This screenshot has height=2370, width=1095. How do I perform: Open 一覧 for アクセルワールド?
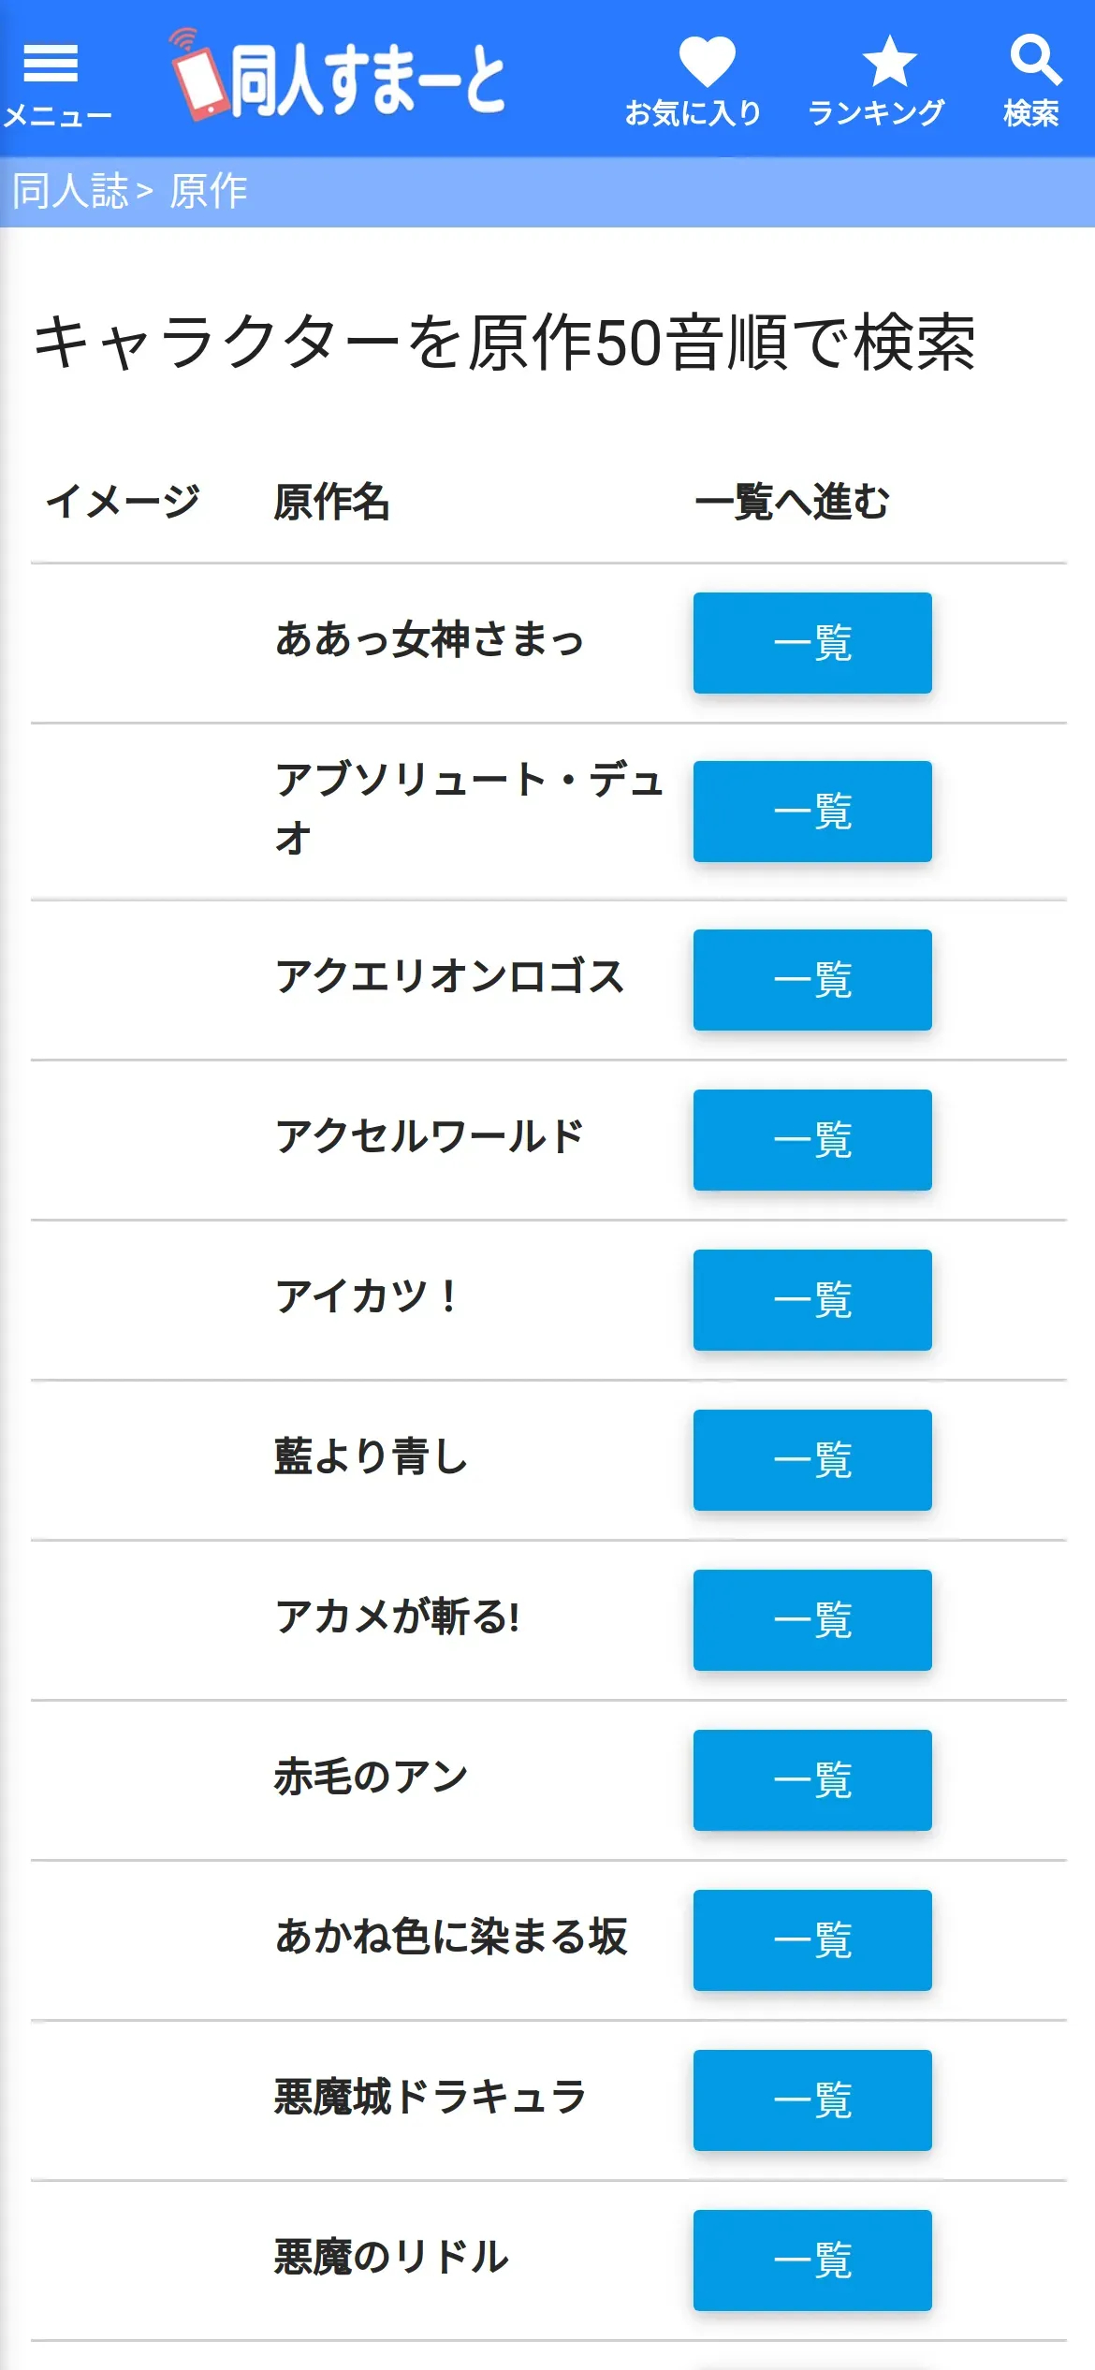(x=811, y=1140)
